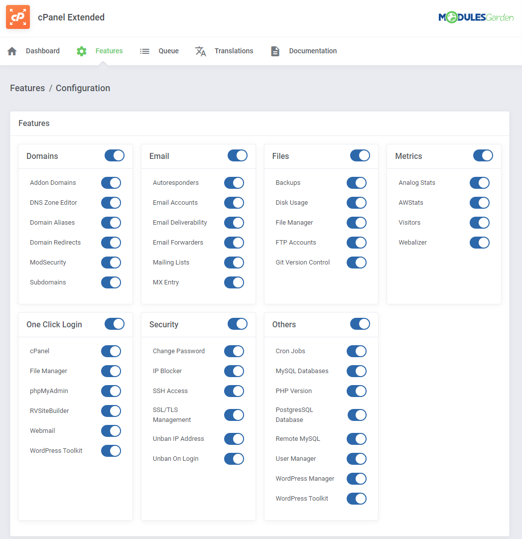Open the Queue tab

point(168,51)
